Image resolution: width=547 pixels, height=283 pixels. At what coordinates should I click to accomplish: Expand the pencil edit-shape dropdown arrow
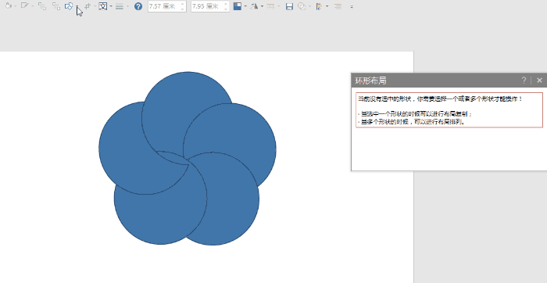coord(32,6)
